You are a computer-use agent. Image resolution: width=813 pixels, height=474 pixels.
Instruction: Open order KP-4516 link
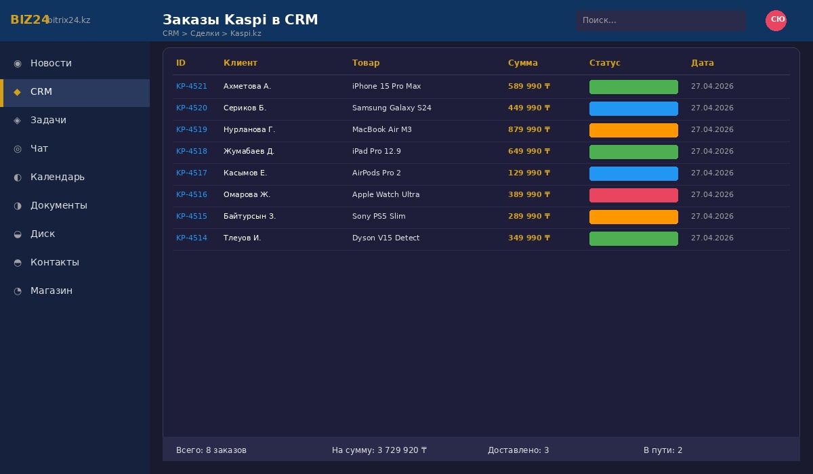click(192, 195)
